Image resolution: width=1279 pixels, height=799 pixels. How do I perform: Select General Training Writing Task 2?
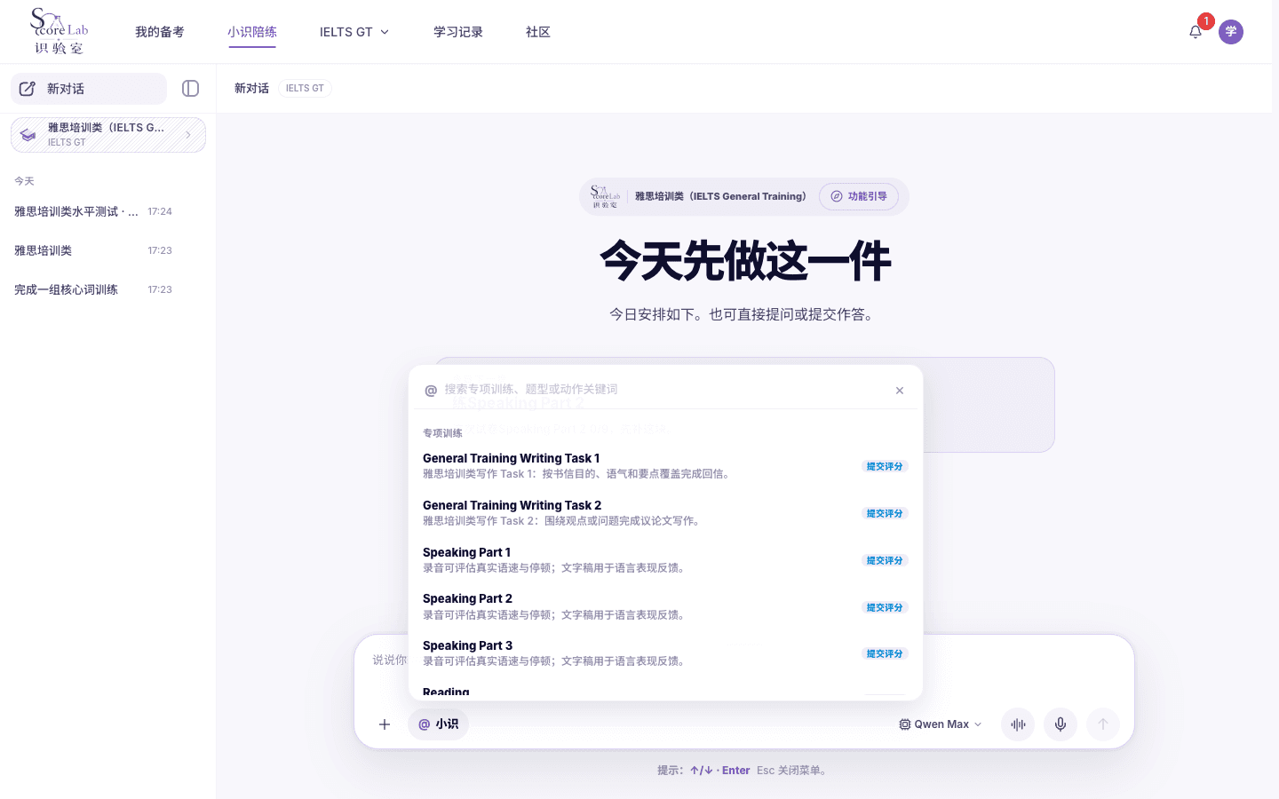[665, 513]
